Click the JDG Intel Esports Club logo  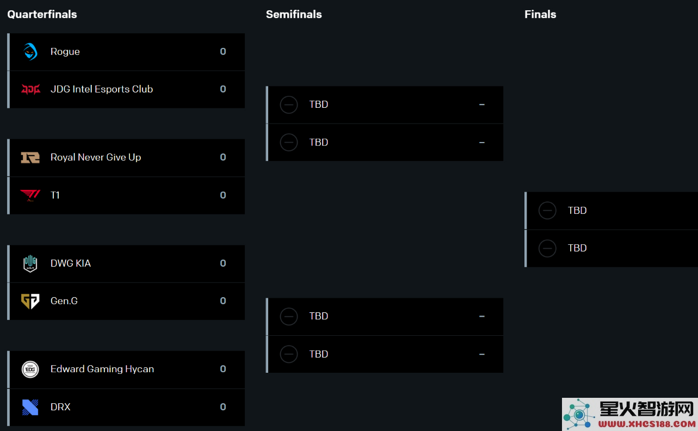click(30, 89)
